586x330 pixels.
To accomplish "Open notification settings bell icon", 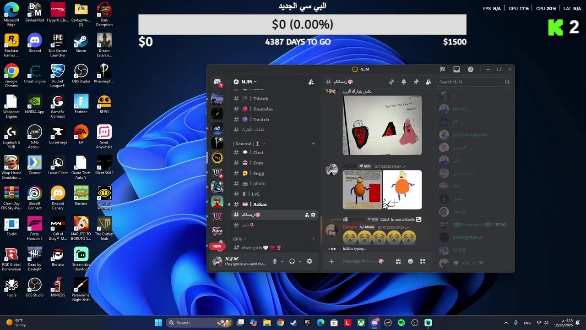I will click(x=404, y=82).
